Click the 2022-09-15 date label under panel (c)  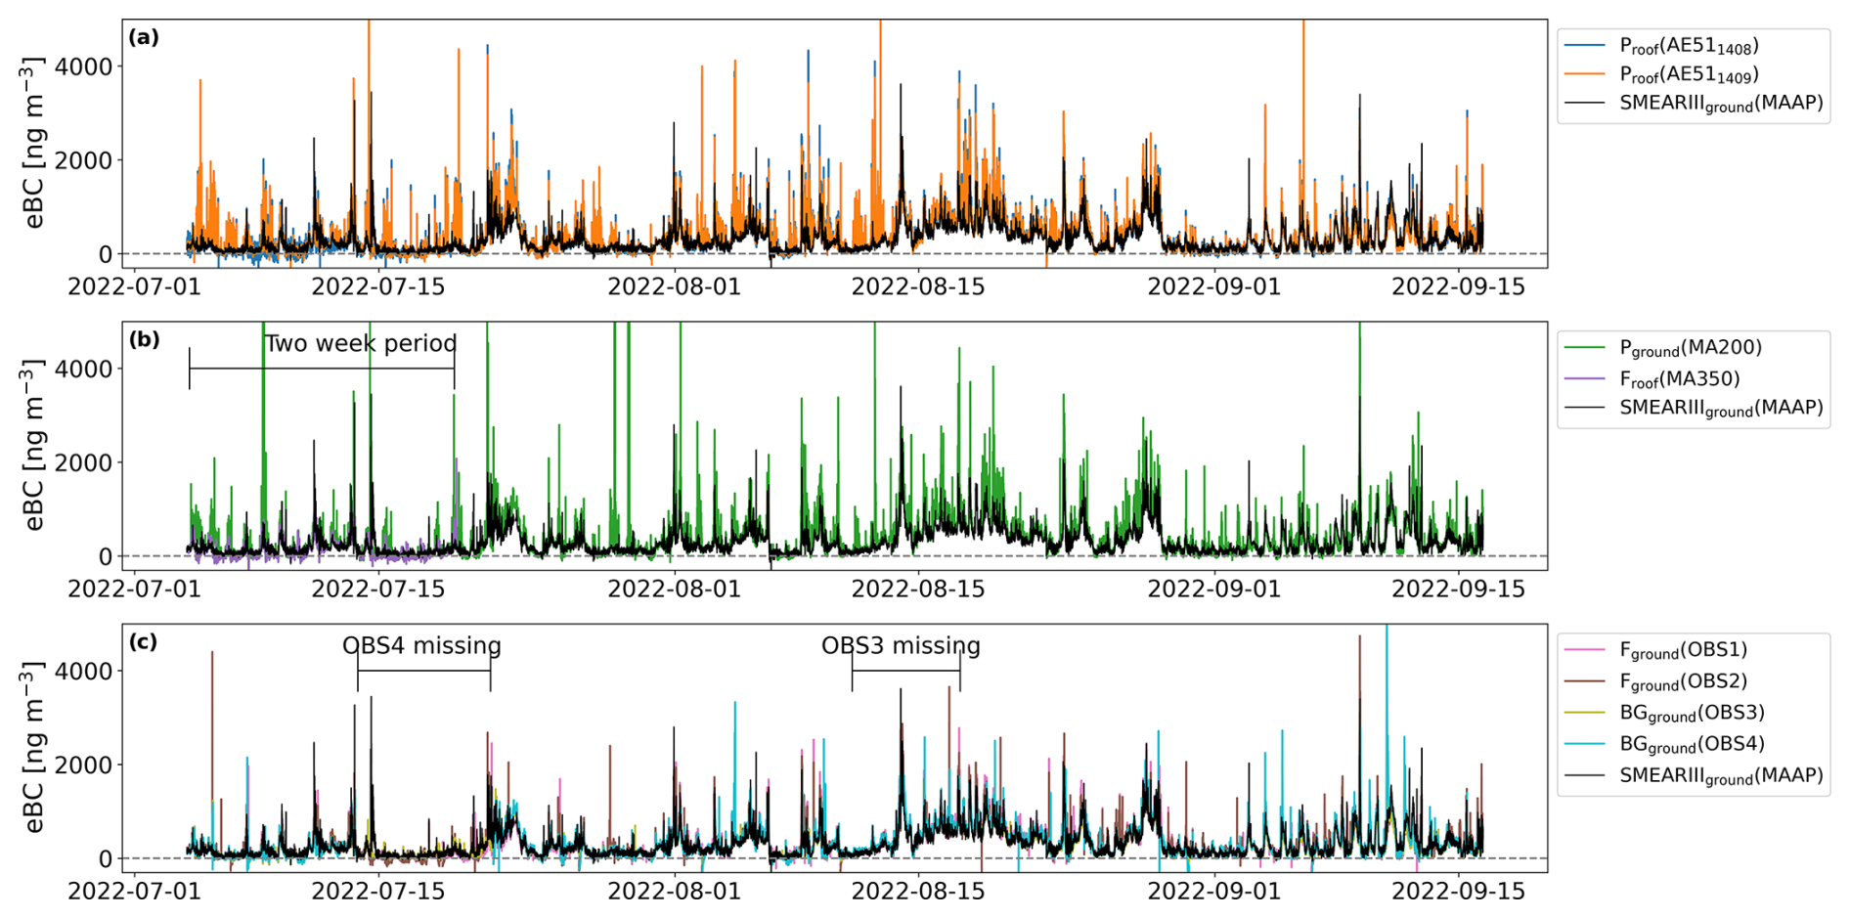tap(1459, 892)
